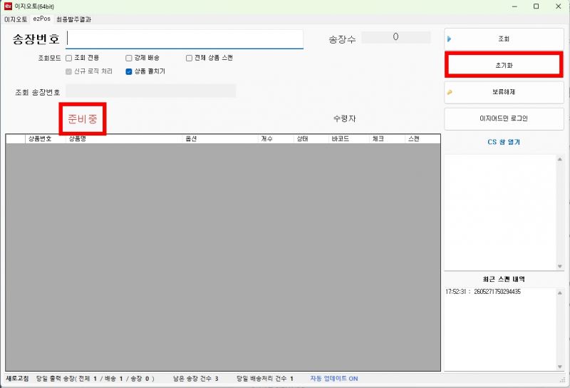The width and height of the screenshot is (570, 388).
Task: Click the 초기화 reset button
Action: click(x=504, y=65)
